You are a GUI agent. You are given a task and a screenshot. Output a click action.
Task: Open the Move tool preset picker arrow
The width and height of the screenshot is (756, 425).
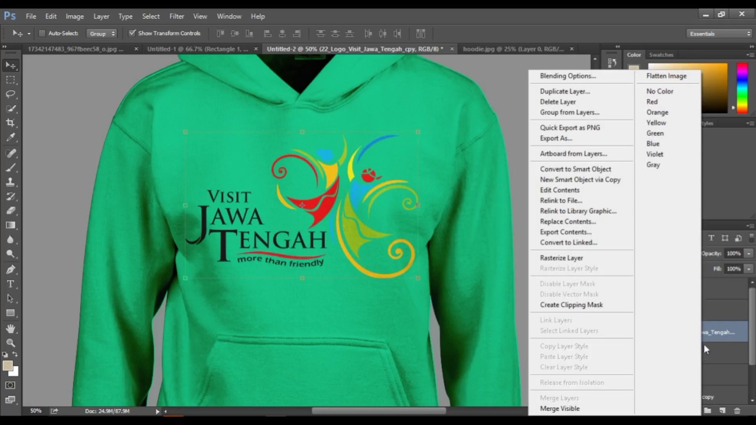point(29,34)
